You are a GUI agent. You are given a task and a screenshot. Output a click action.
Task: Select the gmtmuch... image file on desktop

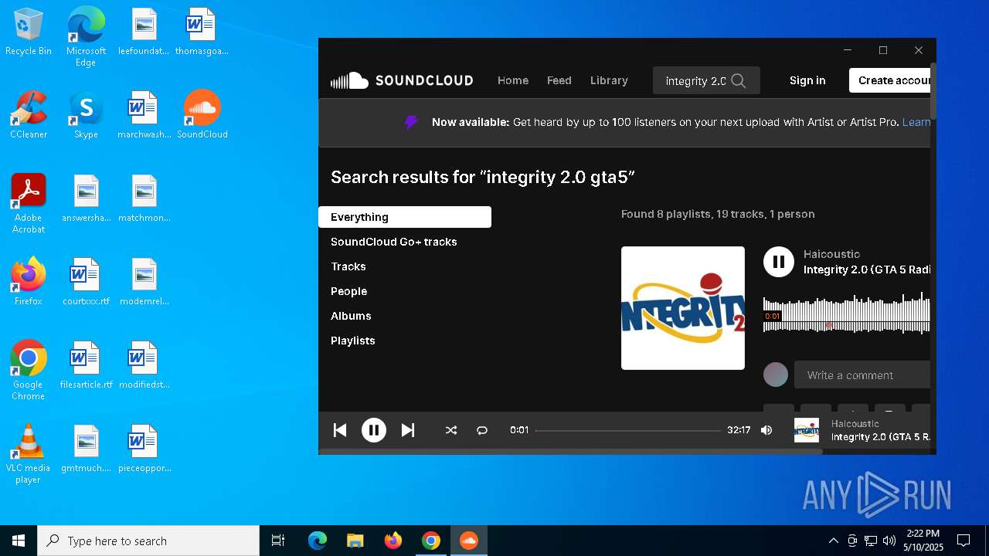(86, 448)
